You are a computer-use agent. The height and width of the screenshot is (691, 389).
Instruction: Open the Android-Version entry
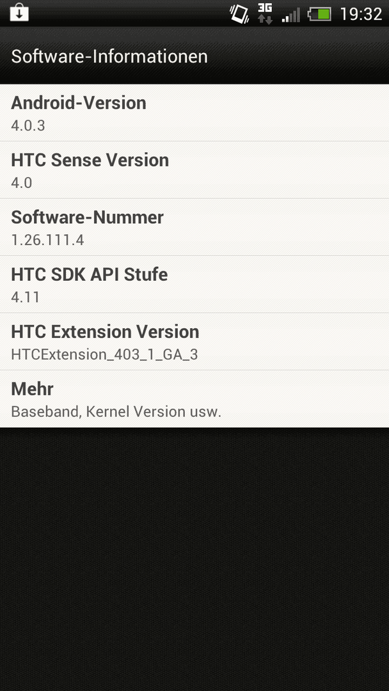(x=194, y=113)
